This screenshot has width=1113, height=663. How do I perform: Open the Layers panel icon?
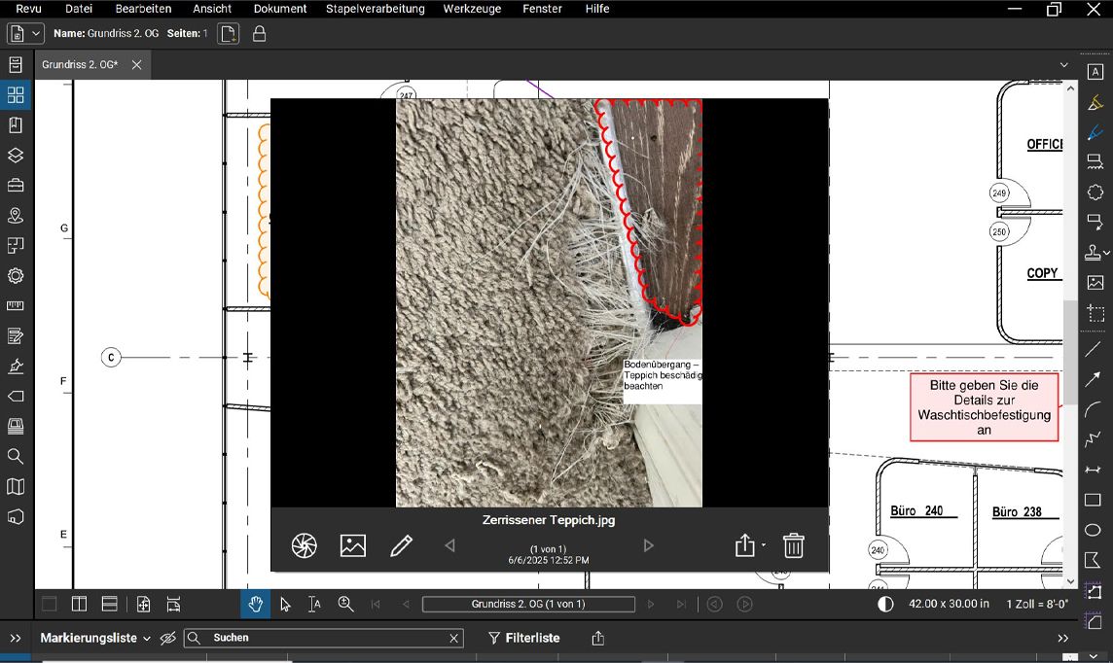[x=16, y=156]
